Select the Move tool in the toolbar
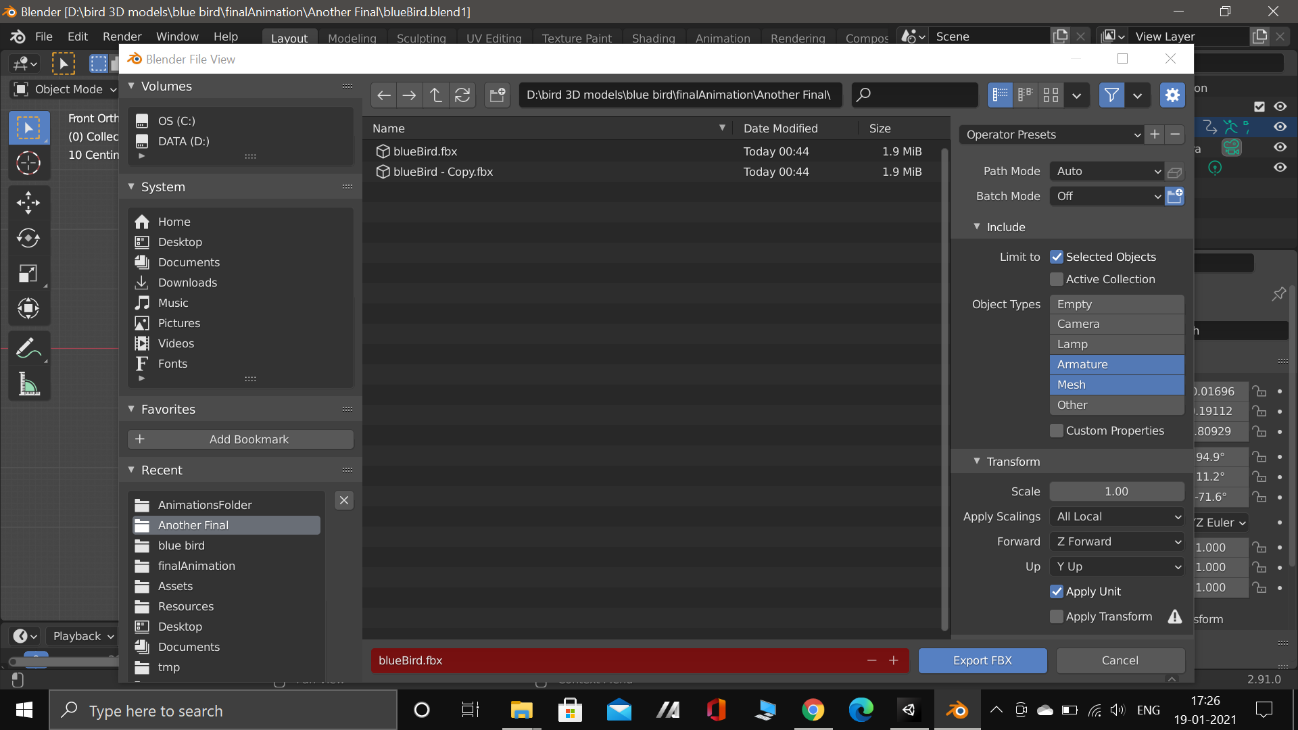This screenshot has height=730, width=1298. (28, 202)
